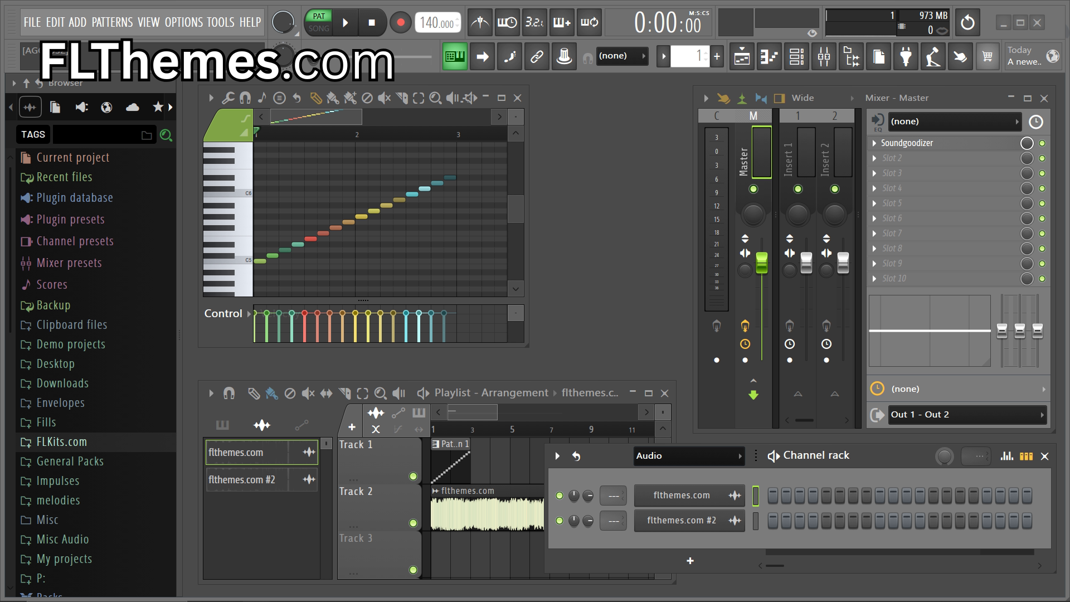1070x602 pixels.
Task: Open the FLKits.com browser folder
Action: (96, 442)
